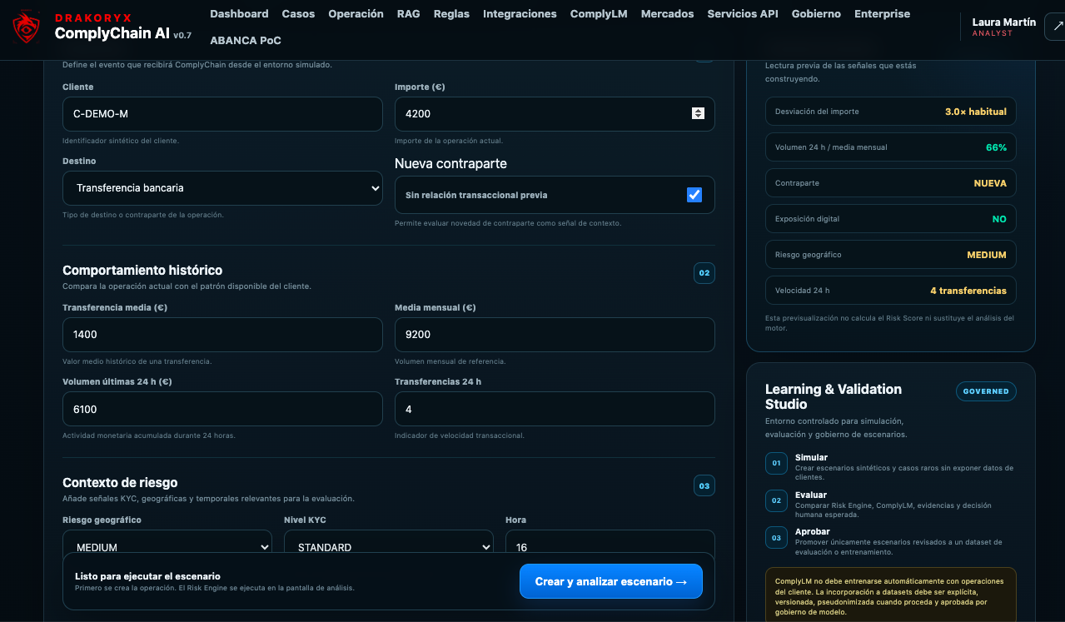
Task: Click the Velocidad 24 h signal row
Action: point(891,291)
